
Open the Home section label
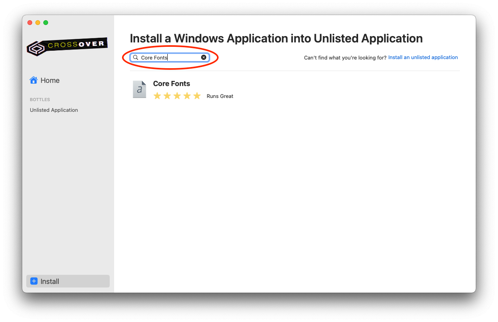point(50,80)
